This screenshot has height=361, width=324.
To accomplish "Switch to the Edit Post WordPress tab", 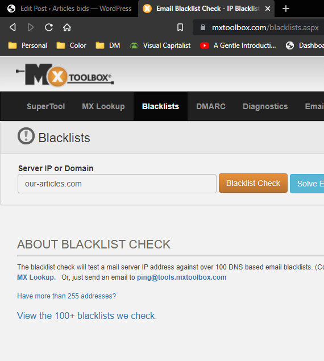I will pyautogui.click(x=69, y=9).
